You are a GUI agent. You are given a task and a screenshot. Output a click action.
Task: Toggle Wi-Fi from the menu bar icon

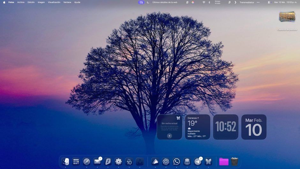tap(204, 2)
